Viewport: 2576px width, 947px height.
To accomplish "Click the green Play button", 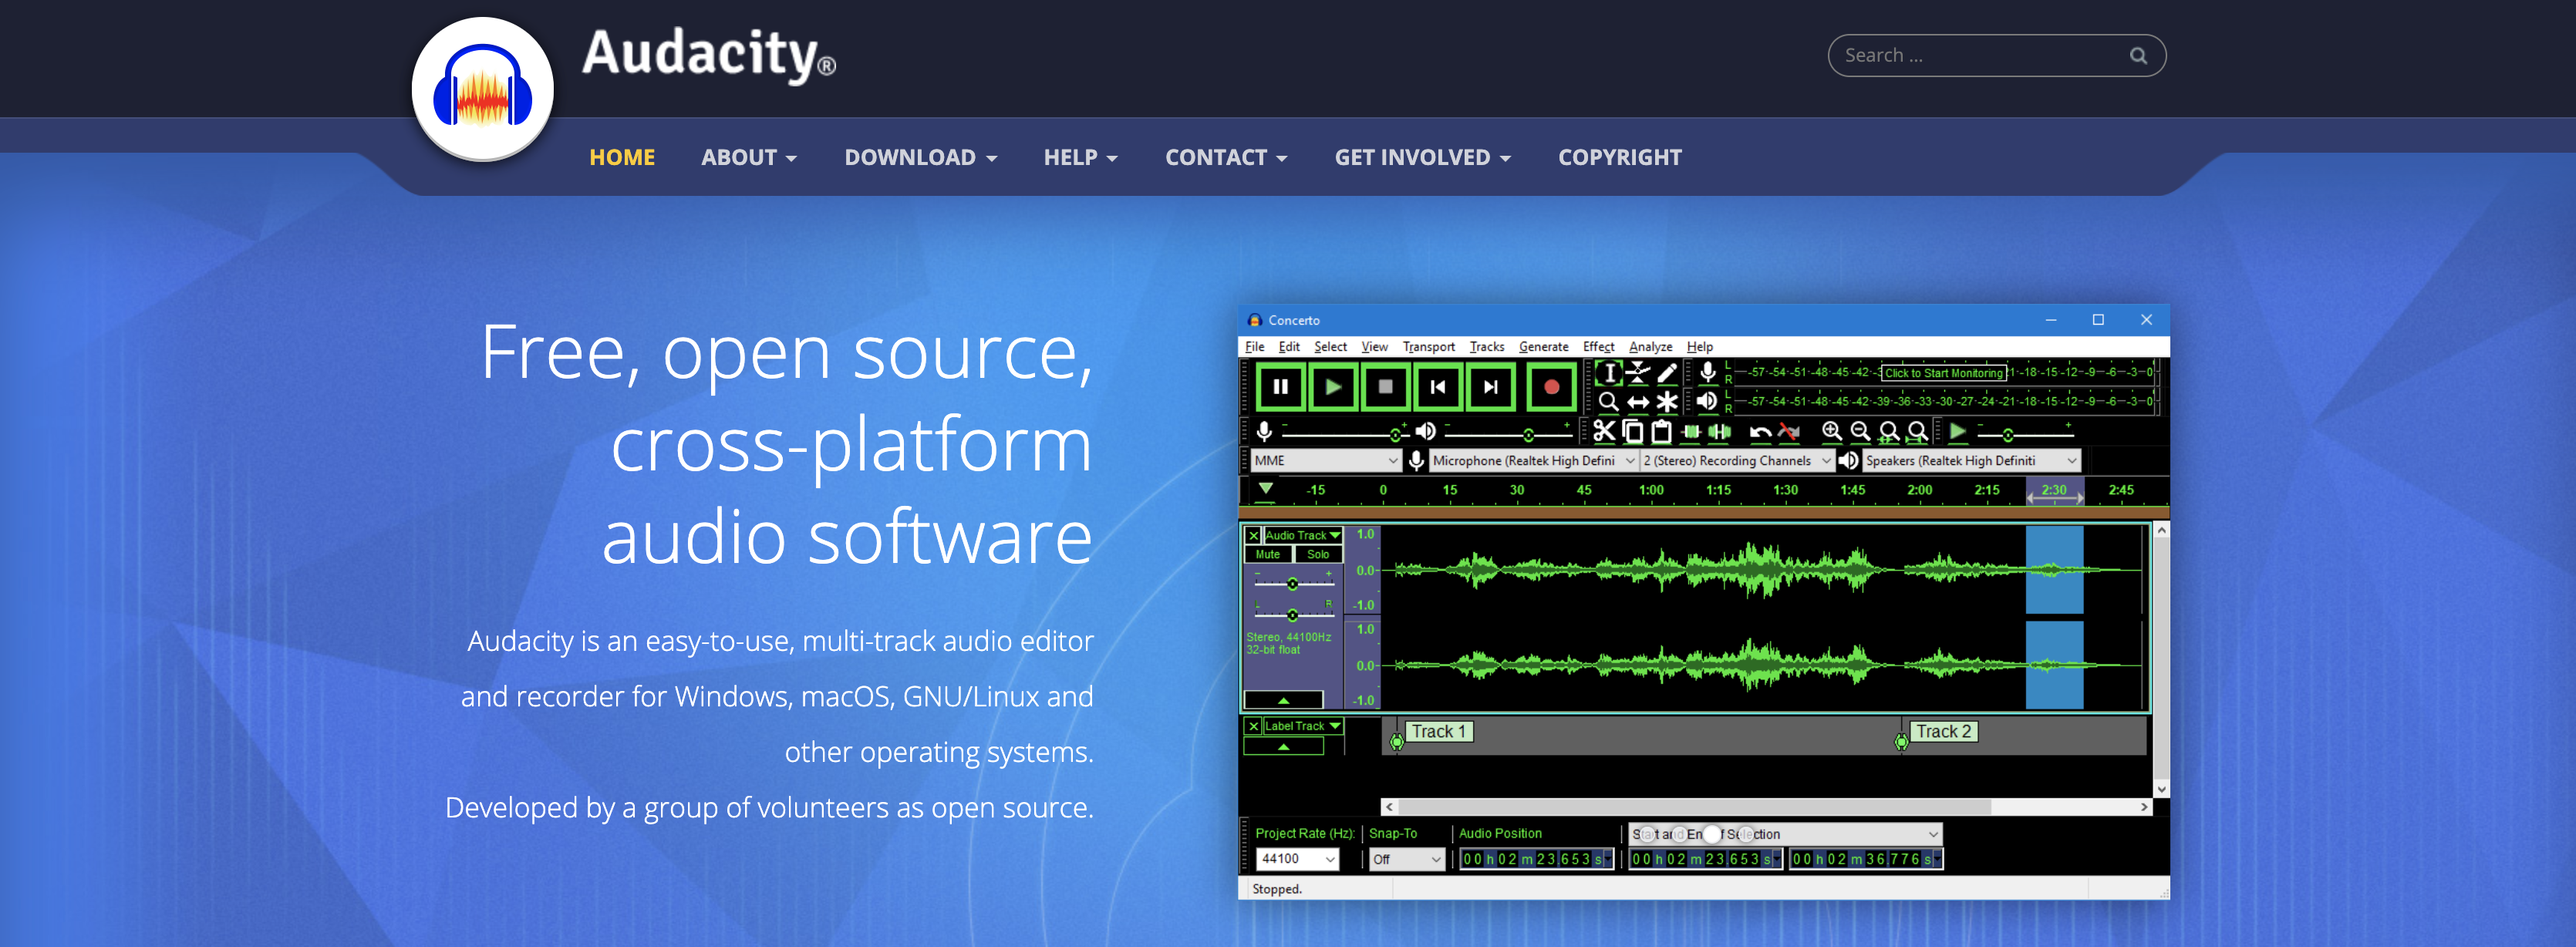I will click(x=1333, y=387).
